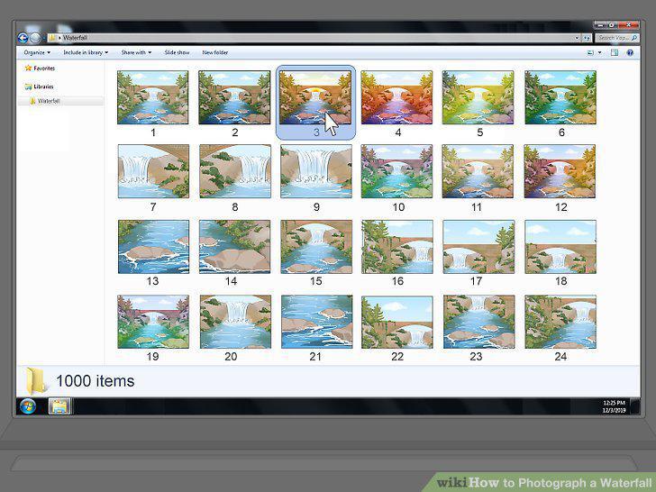The height and width of the screenshot is (492, 656).
Task: Select photo thumbnail 19
Action: click(x=153, y=322)
